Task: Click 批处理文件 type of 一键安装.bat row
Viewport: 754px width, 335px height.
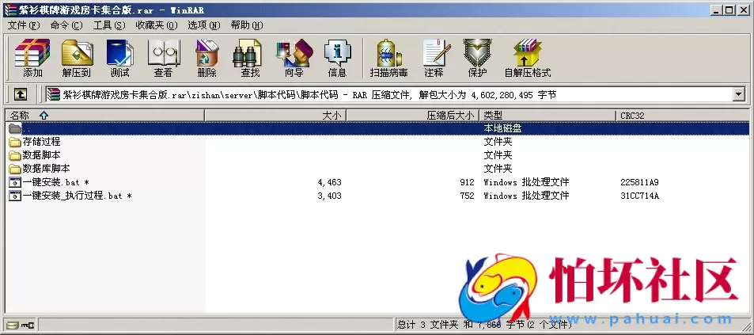Action: (527, 182)
